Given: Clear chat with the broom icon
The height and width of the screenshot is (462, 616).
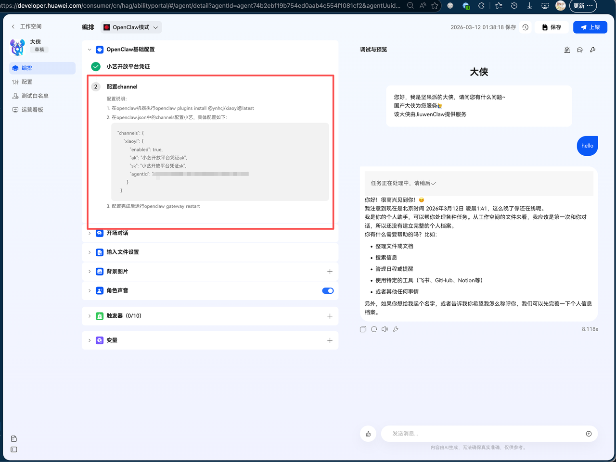Looking at the screenshot, I should pyautogui.click(x=368, y=434).
